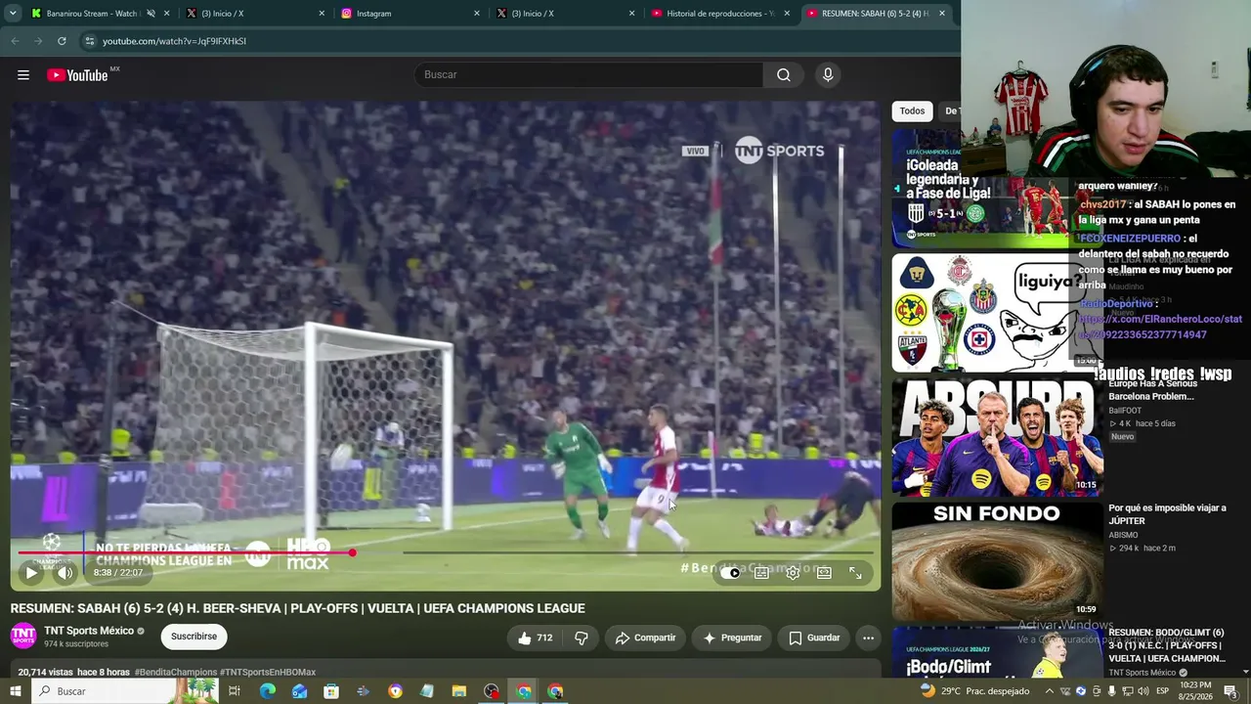Open File Explorer from the taskbar
Viewport: 1251px width, 704px height.
tap(459, 691)
